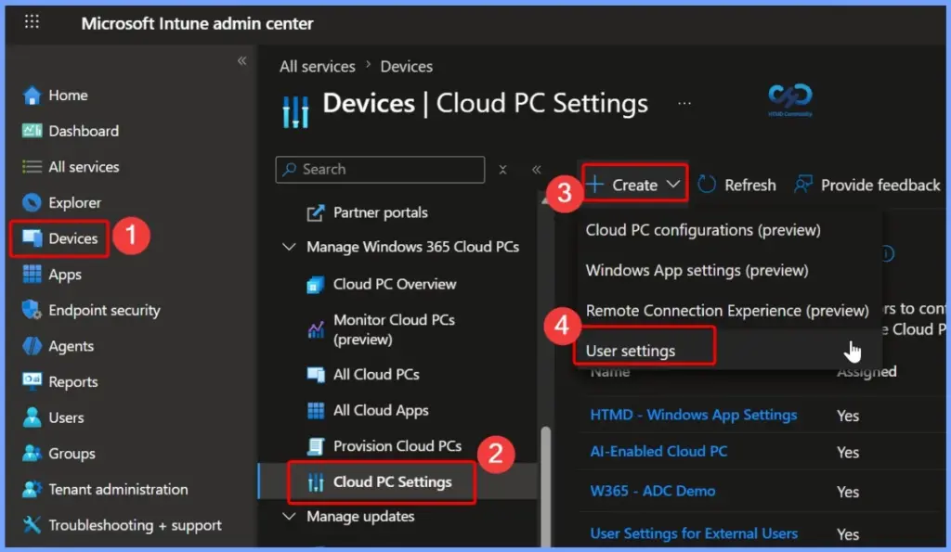Click the Users person icon
This screenshot has height=552, width=951.
pos(32,417)
